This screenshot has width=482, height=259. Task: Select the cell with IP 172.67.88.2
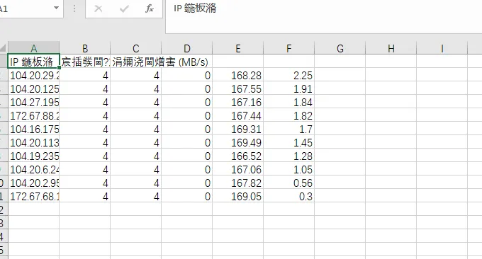pos(33,115)
